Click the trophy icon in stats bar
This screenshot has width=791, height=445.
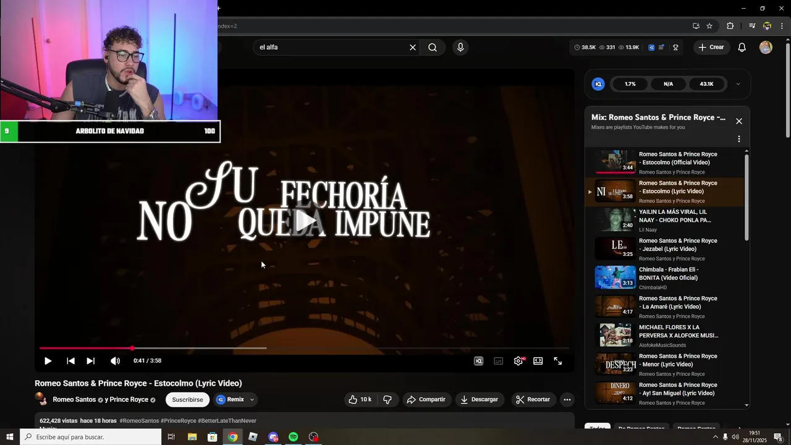pos(675,48)
